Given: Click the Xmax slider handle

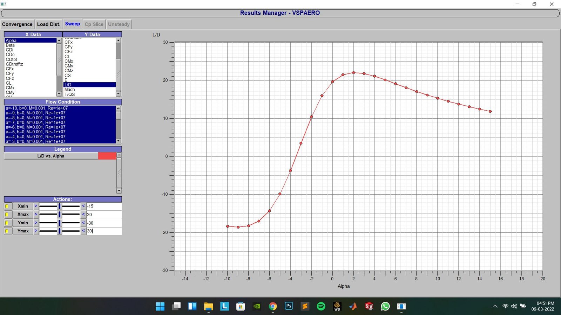Looking at the screenshot, I should click(60, 215).
